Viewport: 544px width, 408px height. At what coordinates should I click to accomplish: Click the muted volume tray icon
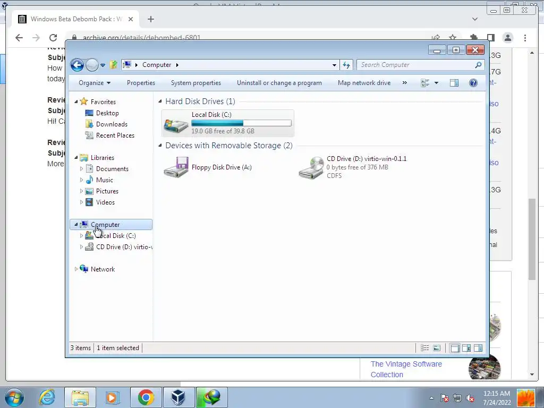[471, 398]
